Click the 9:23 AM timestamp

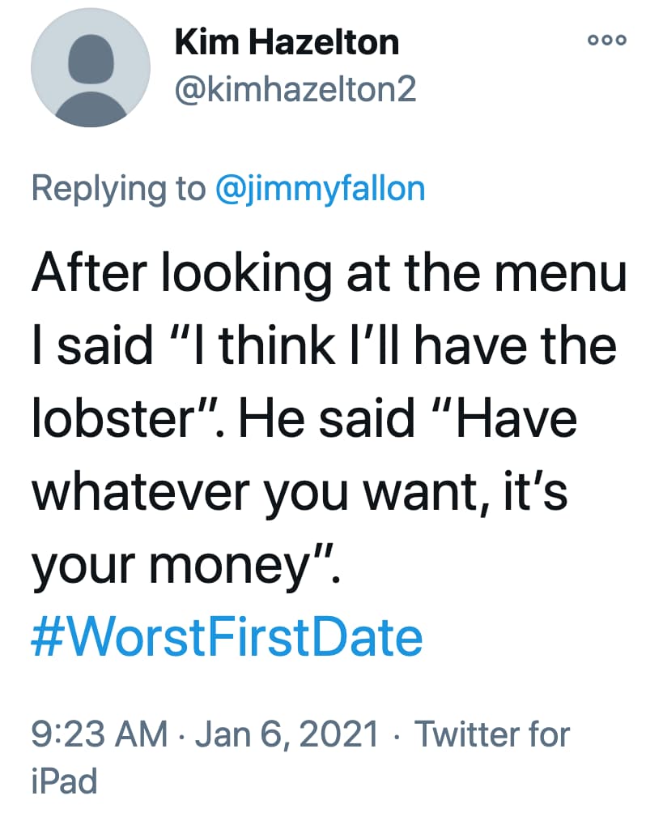pos(100,734)
